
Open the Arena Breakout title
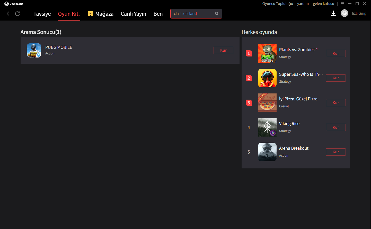coord(294,148)
